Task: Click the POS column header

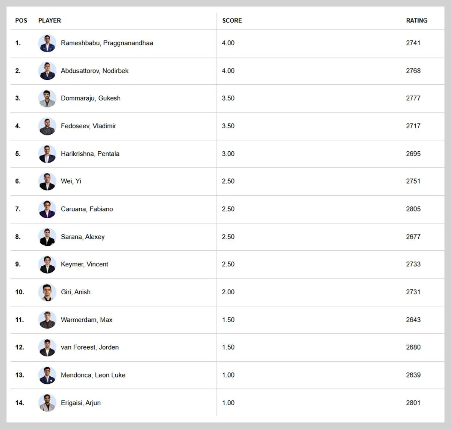Action: (x=21, y=21)
